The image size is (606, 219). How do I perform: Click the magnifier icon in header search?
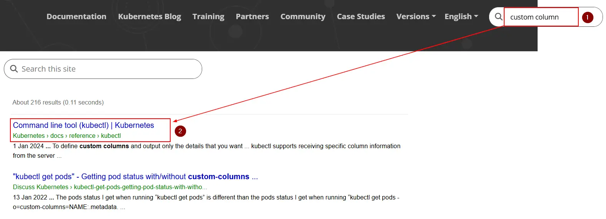point(498,17)
